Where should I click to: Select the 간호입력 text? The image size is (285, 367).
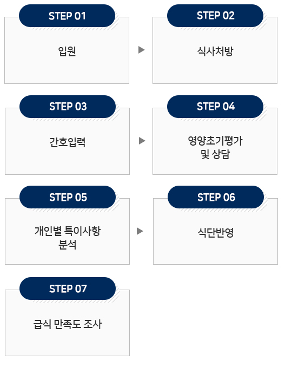point(68,142)
